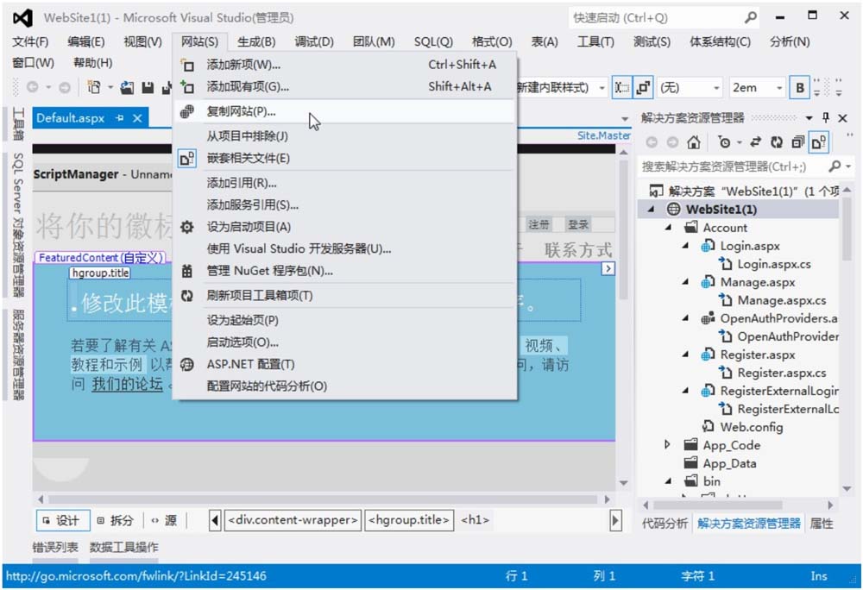The height and width of the screenshot is (590, 863).
Task: Toggle the expand-frame button next to (无) dropdown
Action: coord(643,88)
